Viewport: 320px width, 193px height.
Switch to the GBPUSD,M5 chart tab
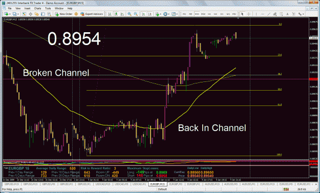tap(49, 184)
